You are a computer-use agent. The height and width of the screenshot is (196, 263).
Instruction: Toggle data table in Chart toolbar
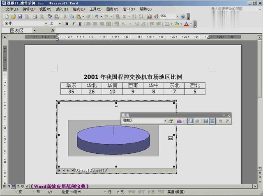coord(197,121)
